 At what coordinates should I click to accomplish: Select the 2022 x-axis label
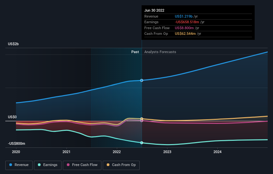point(117,152)
